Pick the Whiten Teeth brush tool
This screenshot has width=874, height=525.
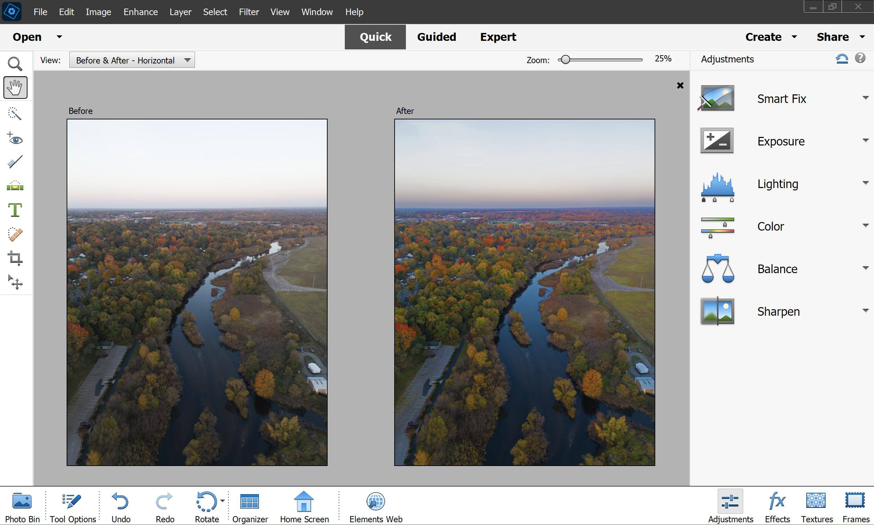tap(15, 162)
